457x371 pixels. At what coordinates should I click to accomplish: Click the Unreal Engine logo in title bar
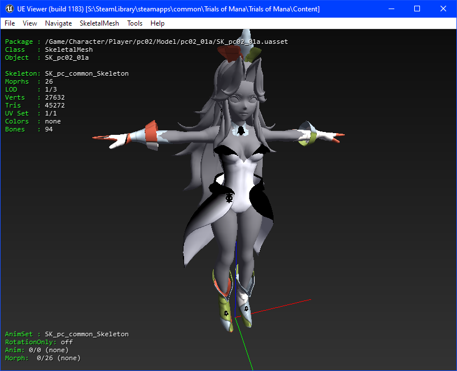tap(9, 9)
